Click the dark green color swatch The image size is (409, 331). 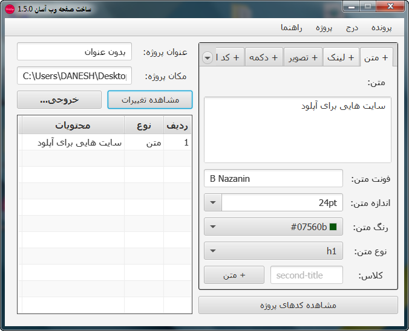(x=333, y=227)
